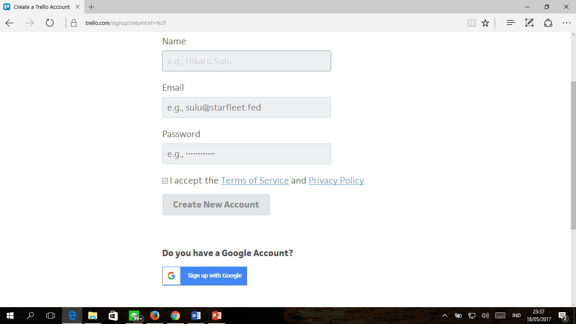Open a new browser tab

coord(92,7)
